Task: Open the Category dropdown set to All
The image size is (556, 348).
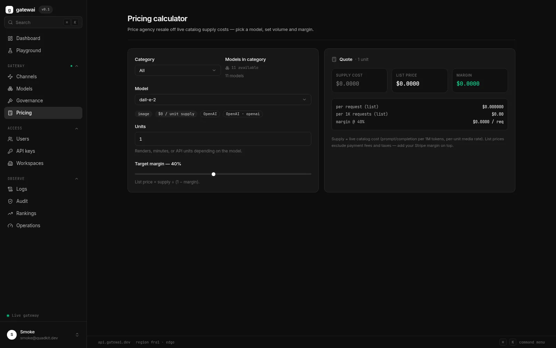Action: pyautogui.click(x=178, y=70)
